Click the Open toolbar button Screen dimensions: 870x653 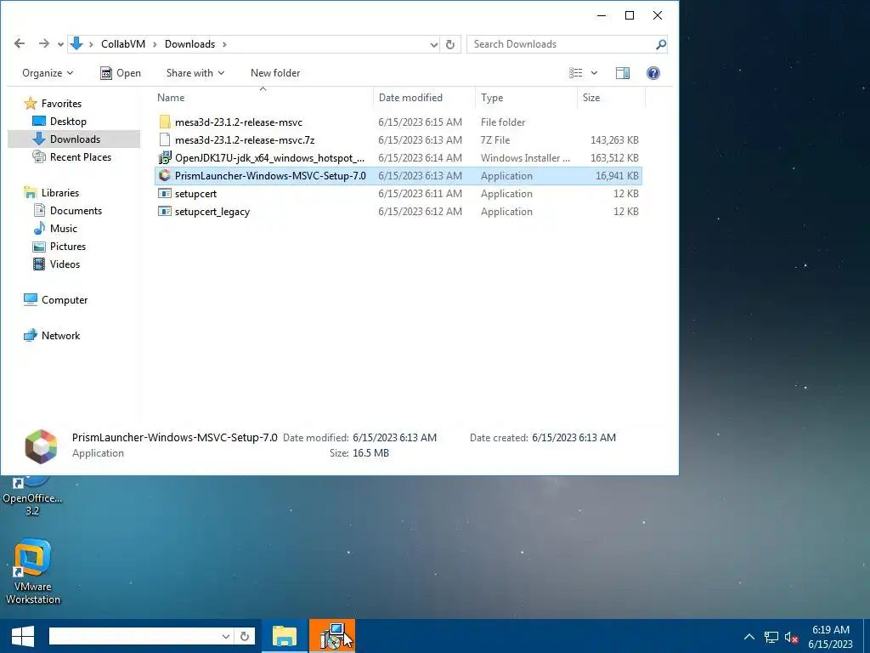click(x=121, y=73)
